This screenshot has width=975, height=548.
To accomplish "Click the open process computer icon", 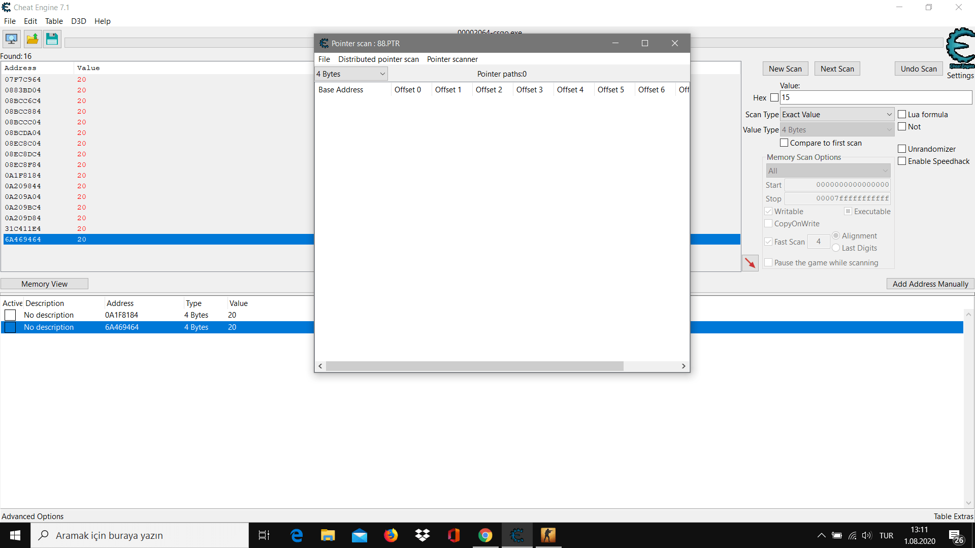I will tap(11, 39).
